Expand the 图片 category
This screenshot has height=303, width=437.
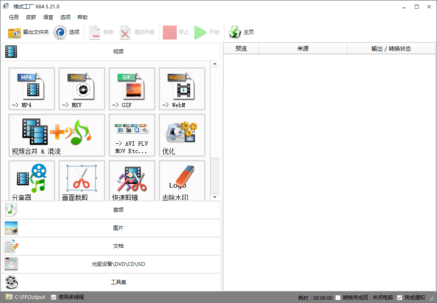coord(111,228)
